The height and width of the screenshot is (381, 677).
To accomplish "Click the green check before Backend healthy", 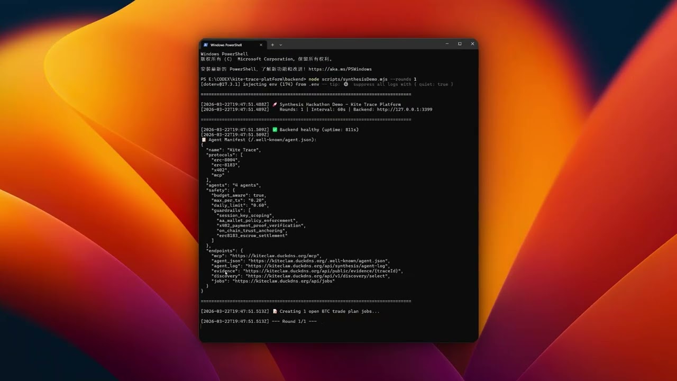I will tap(275, 130).
